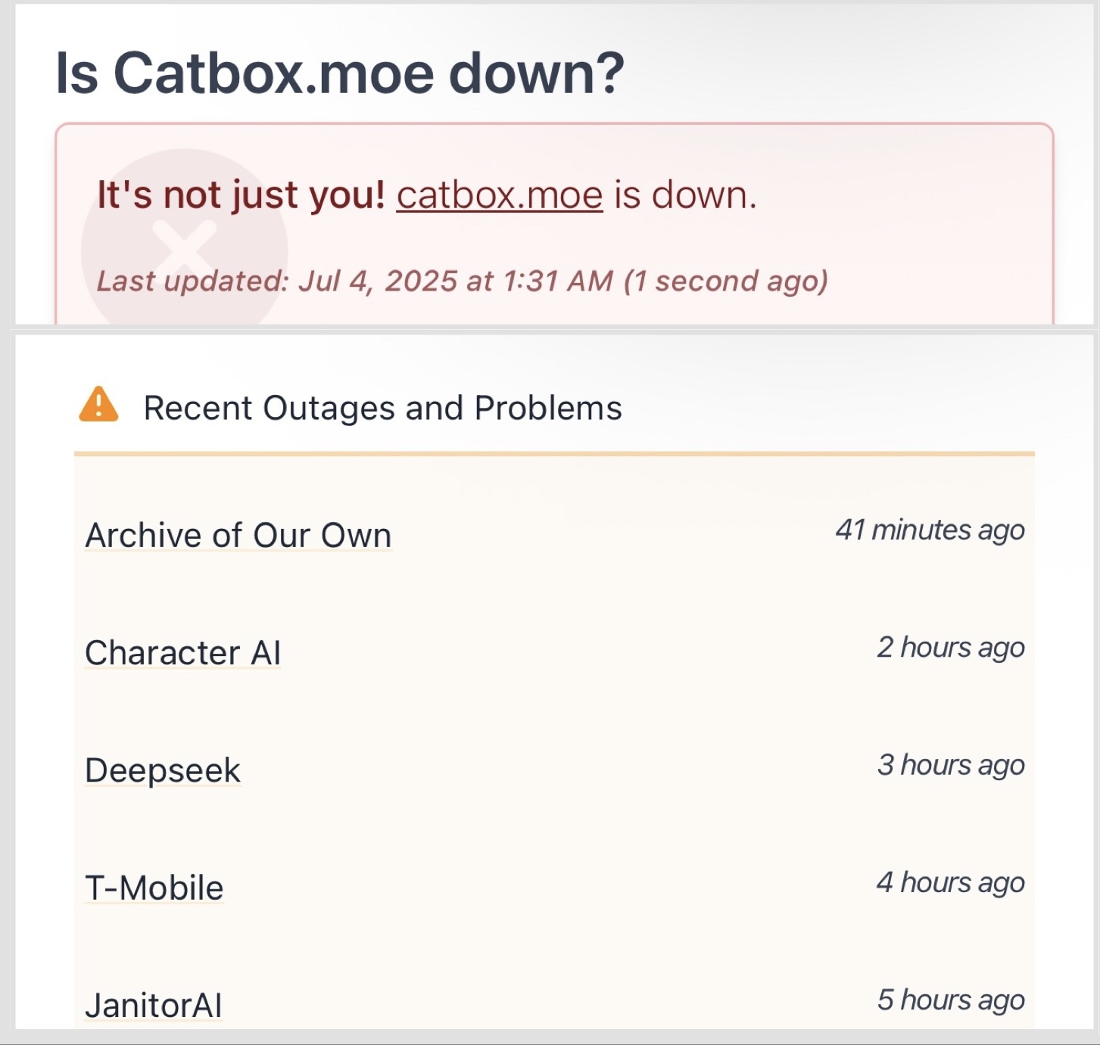
Task: Open the Character AI outage link
Action: [182, 653]
